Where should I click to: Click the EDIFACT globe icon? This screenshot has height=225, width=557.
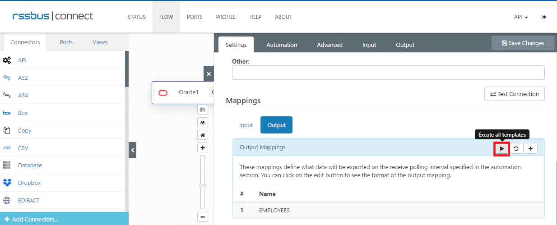pyautogui.click(x=7, y=200)
